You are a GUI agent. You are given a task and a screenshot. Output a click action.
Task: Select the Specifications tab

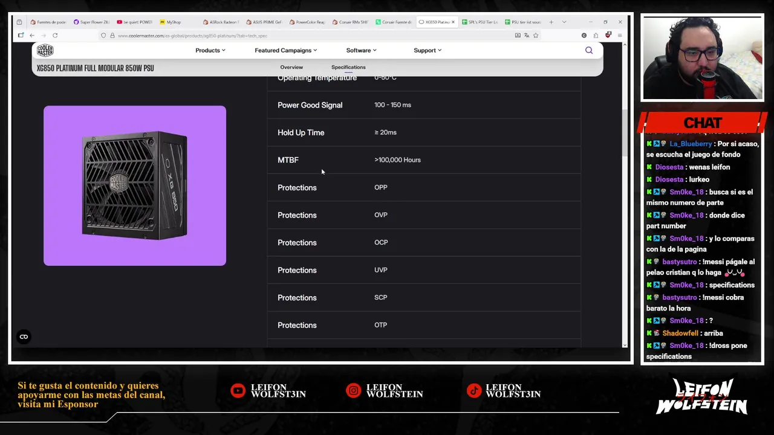(x=348, y=67)
